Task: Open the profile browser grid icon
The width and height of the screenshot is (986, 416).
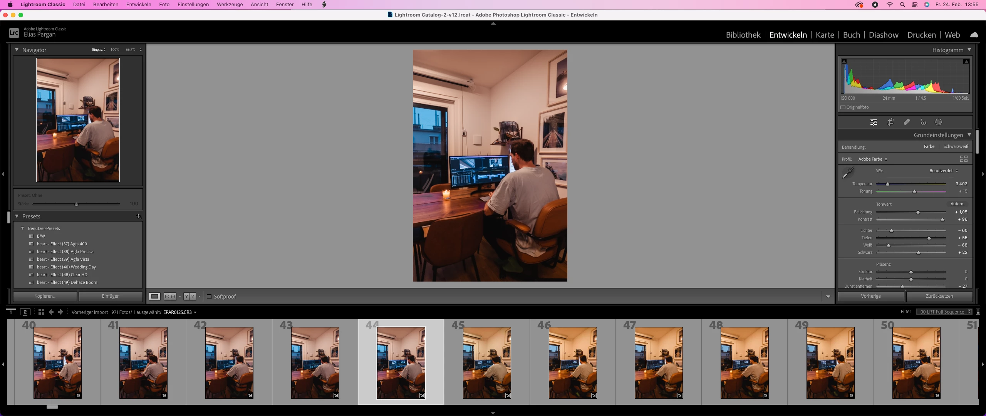Action: 964,159
